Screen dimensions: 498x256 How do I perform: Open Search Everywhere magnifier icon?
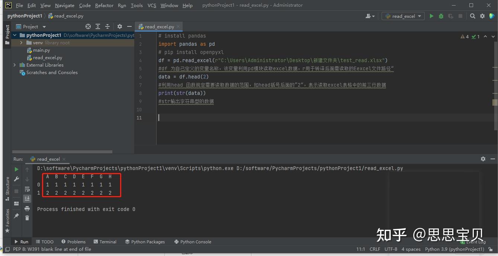[472, 16]
